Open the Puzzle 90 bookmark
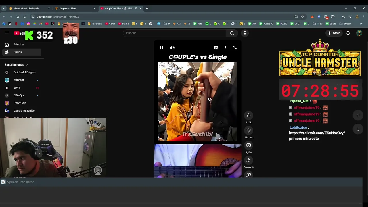368x207 pixels. [266, 24]
